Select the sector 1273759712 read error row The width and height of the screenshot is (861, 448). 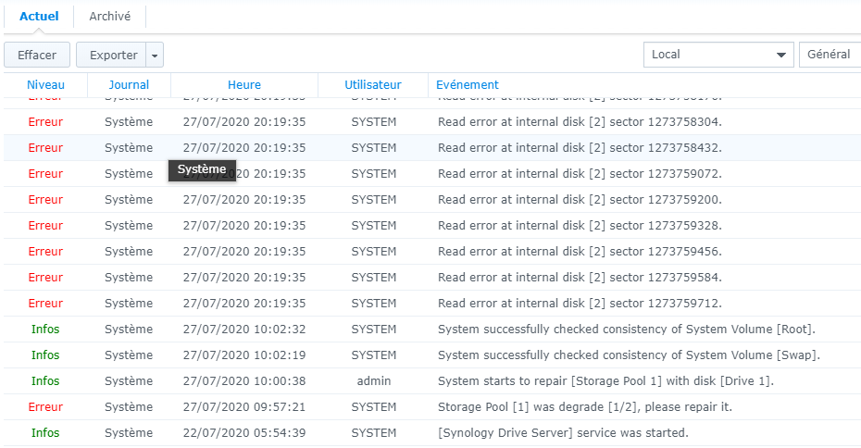click(x=580, y=304)
